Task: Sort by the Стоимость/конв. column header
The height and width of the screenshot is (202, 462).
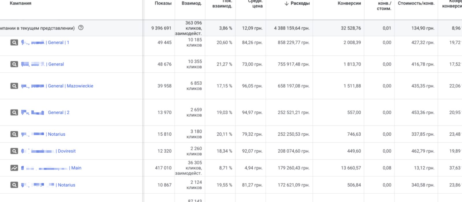Action: [416, 3]
